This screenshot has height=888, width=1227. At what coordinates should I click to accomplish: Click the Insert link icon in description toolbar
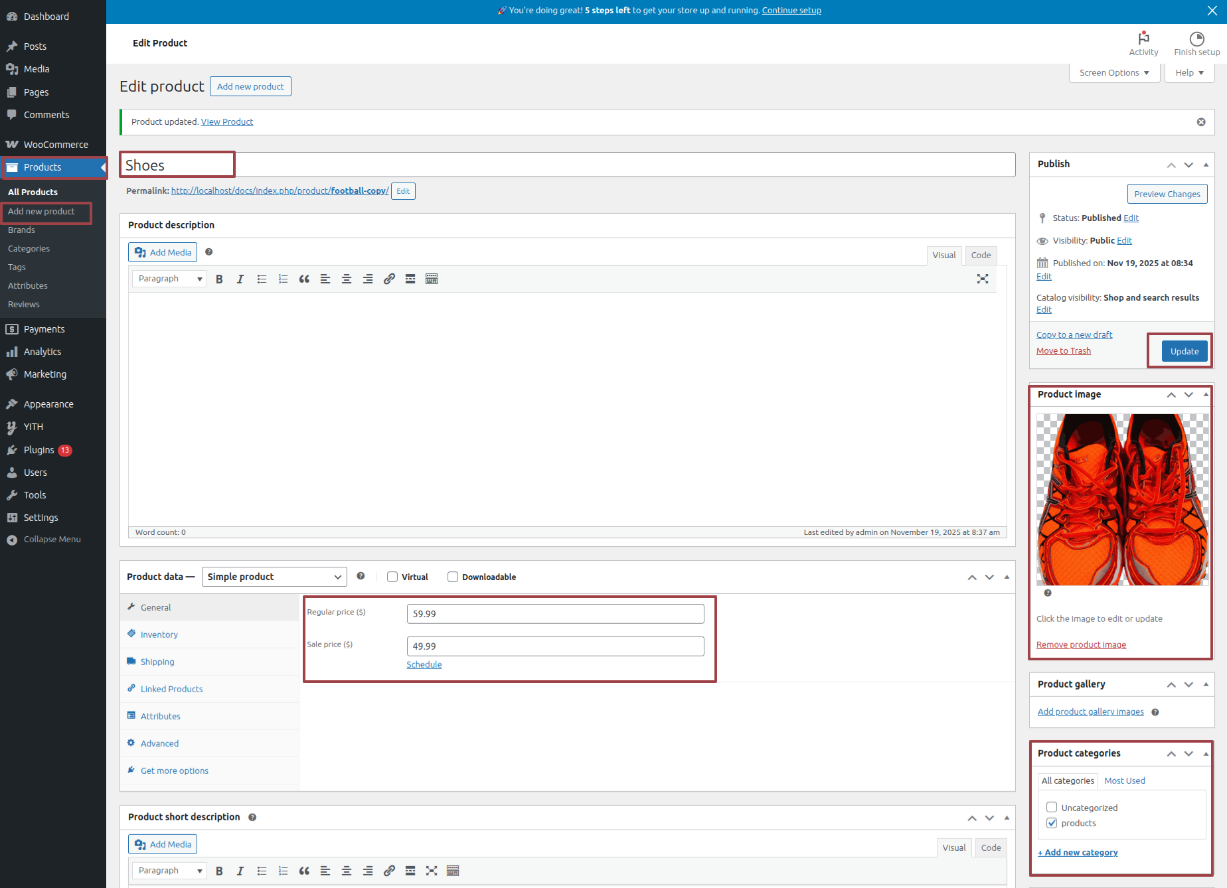(389, 279)
